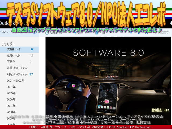Click the 削除 trash icon
This screenshot has height=129, width=172.
[x=96, y=33]
